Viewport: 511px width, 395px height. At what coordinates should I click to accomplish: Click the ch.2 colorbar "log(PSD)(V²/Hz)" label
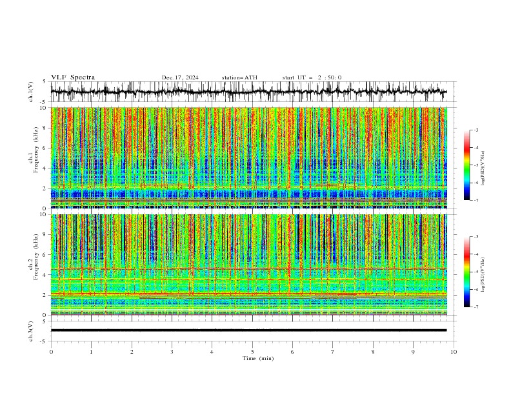483,275
